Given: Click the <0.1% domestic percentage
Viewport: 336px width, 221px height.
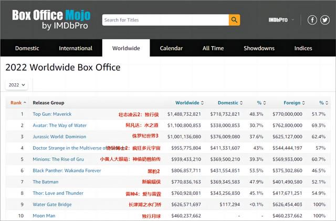Looking at the screenshot, I should pyautogui.click(x=256, y=205).
